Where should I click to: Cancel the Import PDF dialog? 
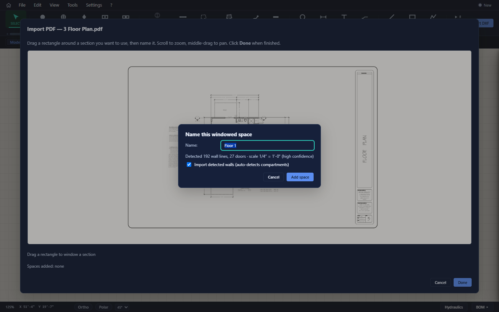pos(440,283)
